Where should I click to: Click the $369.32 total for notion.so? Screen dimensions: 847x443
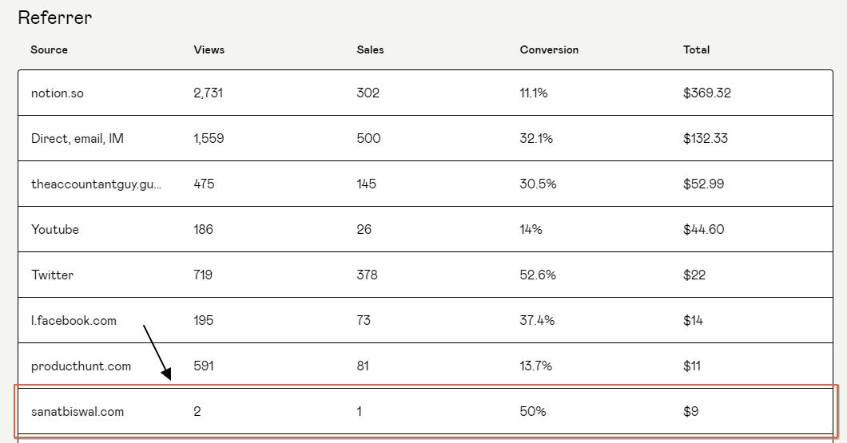(x=706, y=93)
